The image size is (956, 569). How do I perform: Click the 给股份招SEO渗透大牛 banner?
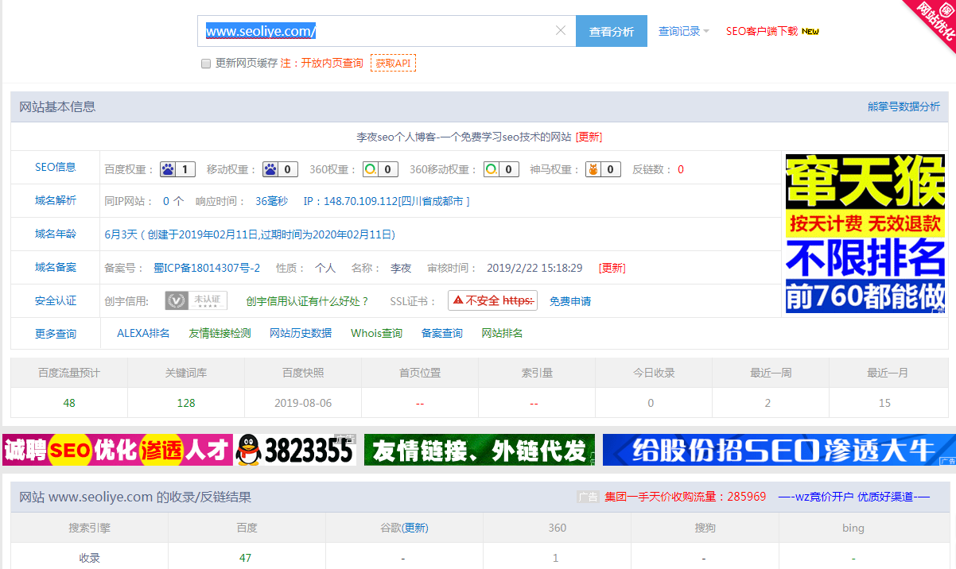coord(779,450)
